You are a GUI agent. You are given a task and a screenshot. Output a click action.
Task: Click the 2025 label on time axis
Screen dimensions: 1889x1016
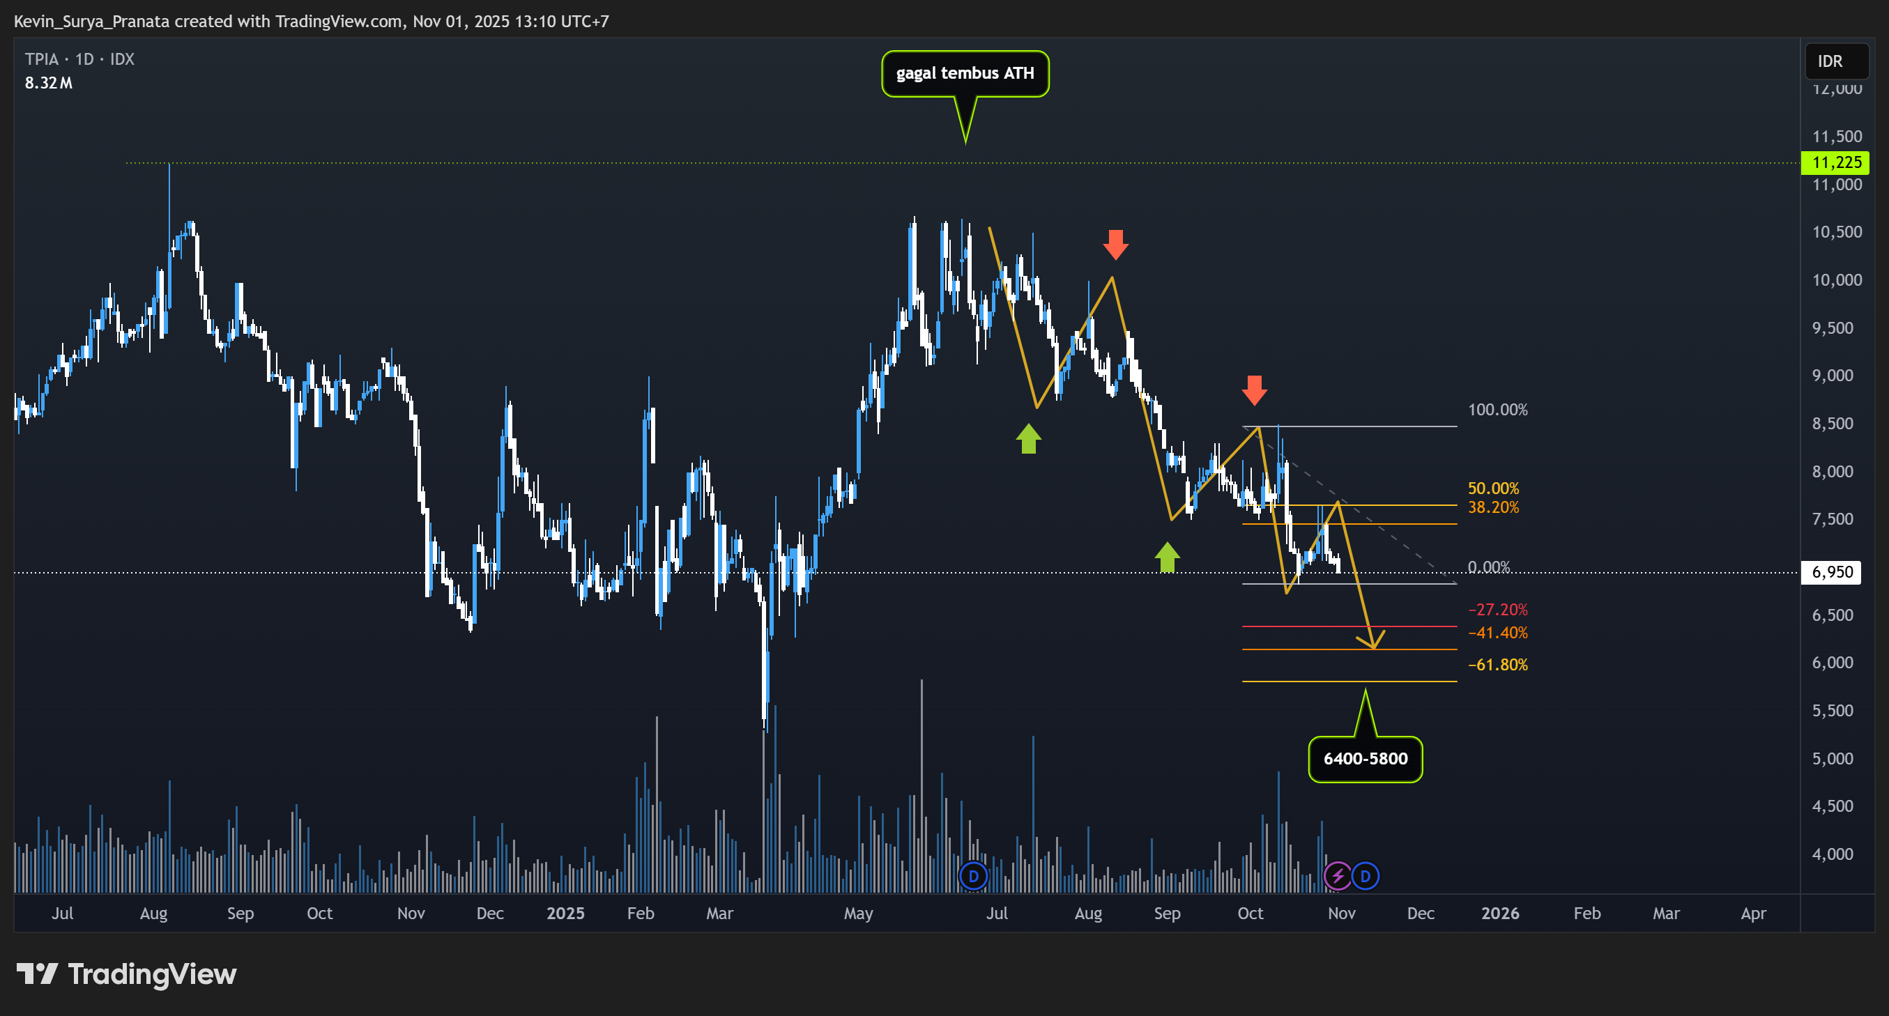565,914
